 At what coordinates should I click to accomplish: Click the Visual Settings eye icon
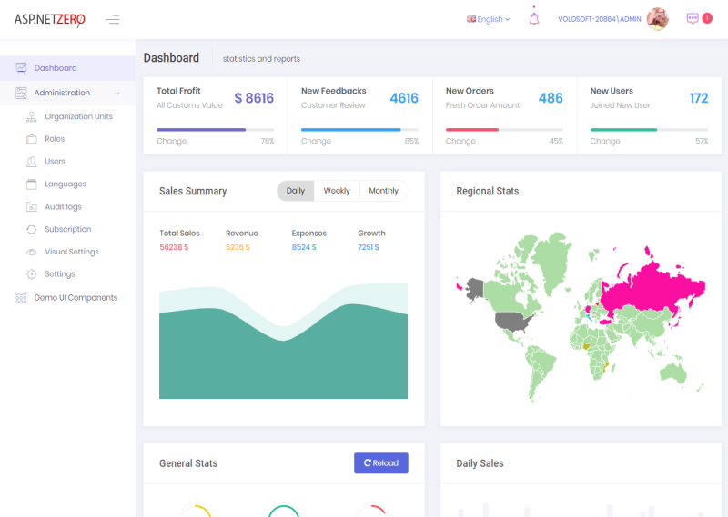click(x=32, y=252)
